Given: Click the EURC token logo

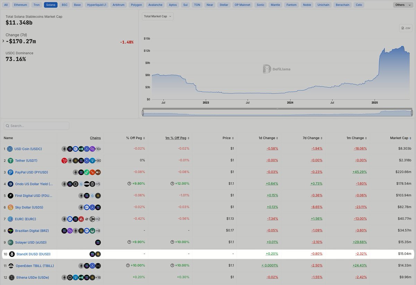Looking at the screenshot, I should (x=10, y=219).
